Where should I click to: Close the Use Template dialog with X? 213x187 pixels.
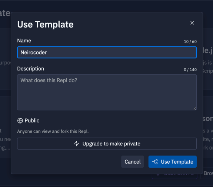tap(192, 23)
